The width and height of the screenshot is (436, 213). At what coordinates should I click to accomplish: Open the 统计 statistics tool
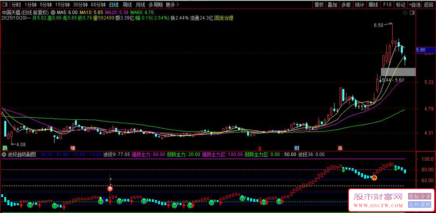(x=360, y=5)
